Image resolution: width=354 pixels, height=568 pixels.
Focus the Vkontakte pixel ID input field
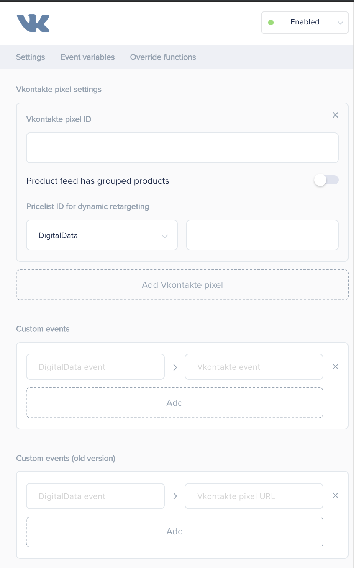(182, 148)
